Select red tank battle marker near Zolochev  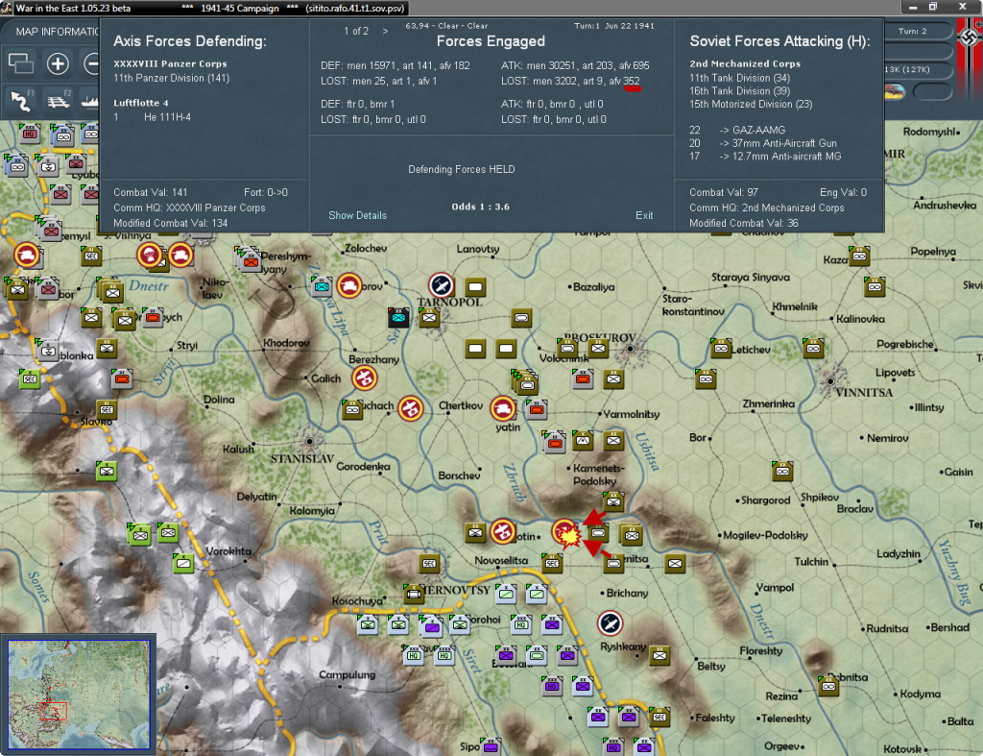[349, 285]
